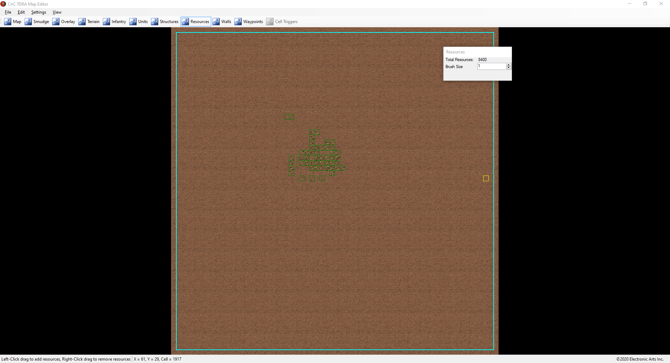This screenshot has height=363, width=670.
Task: Open the Edit menu
Action: (x=21, y=12)
